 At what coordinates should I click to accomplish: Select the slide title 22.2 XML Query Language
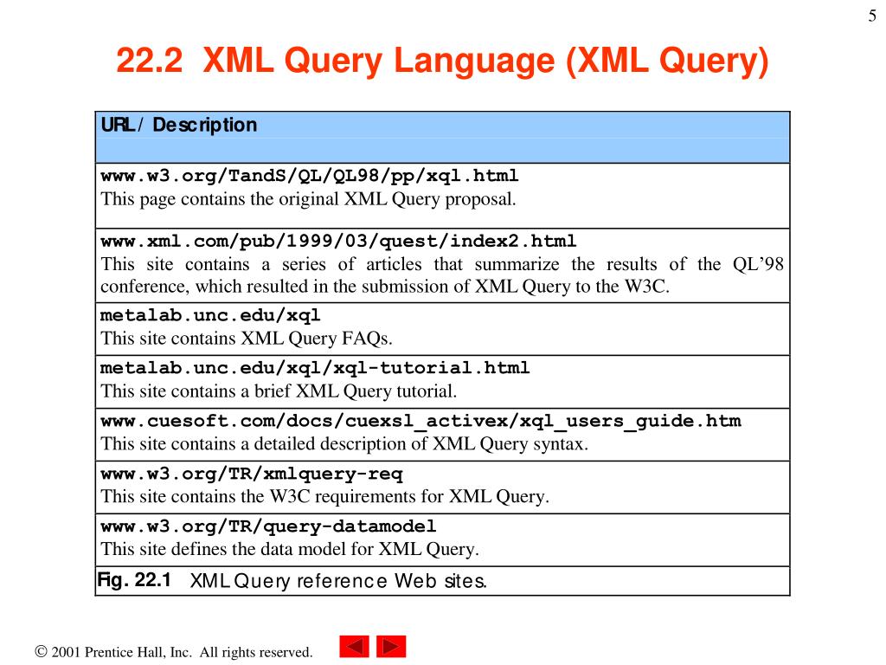(x=442, y=60)
